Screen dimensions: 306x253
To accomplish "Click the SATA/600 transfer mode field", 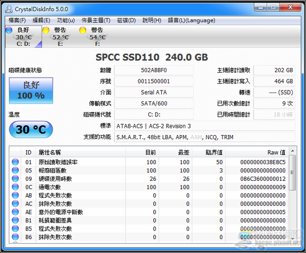I will tap(154, 103).
